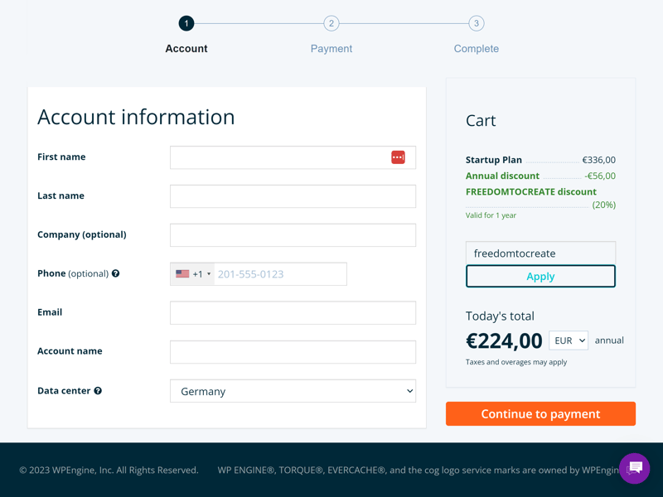Select the Complete step label
Screen dimensions: 663x497
point(476,49)
